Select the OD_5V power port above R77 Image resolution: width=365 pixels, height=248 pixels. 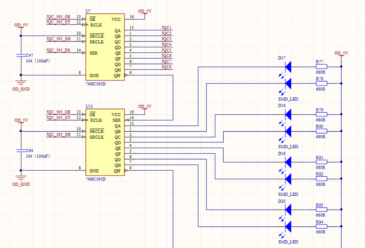[x=341, y=54]
